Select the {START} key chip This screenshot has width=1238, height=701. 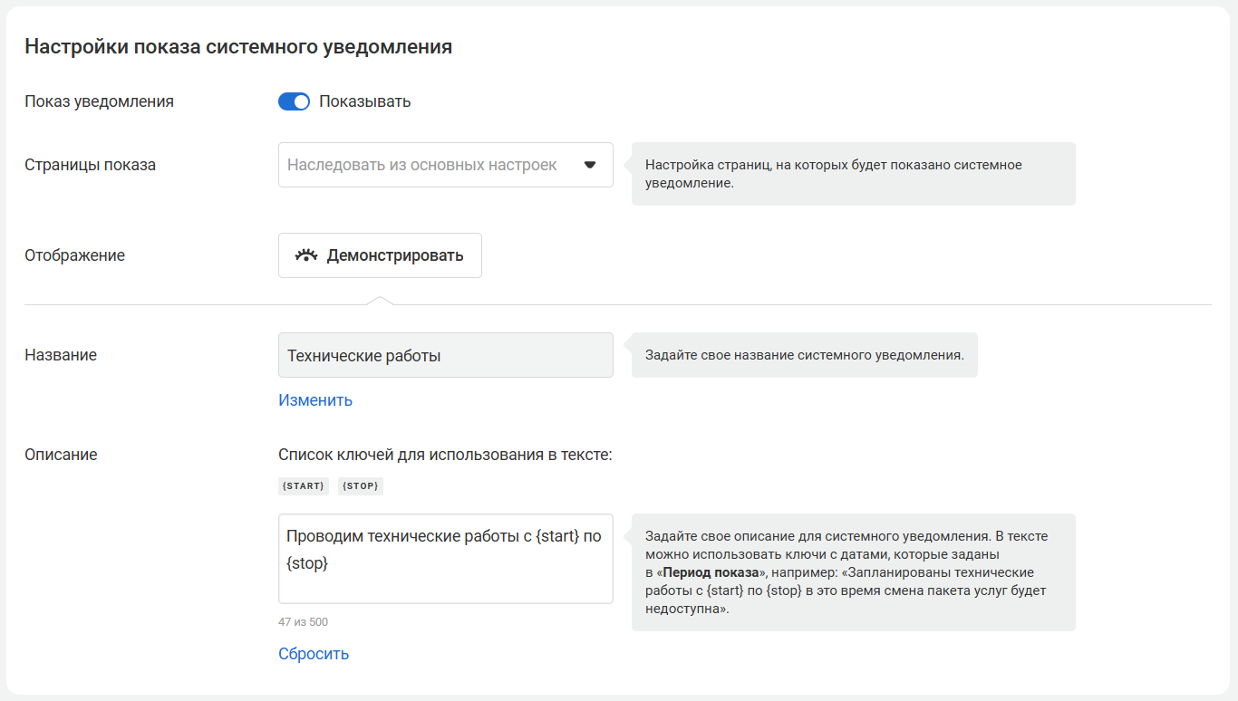pyautogui.click(x=304, y=486)
